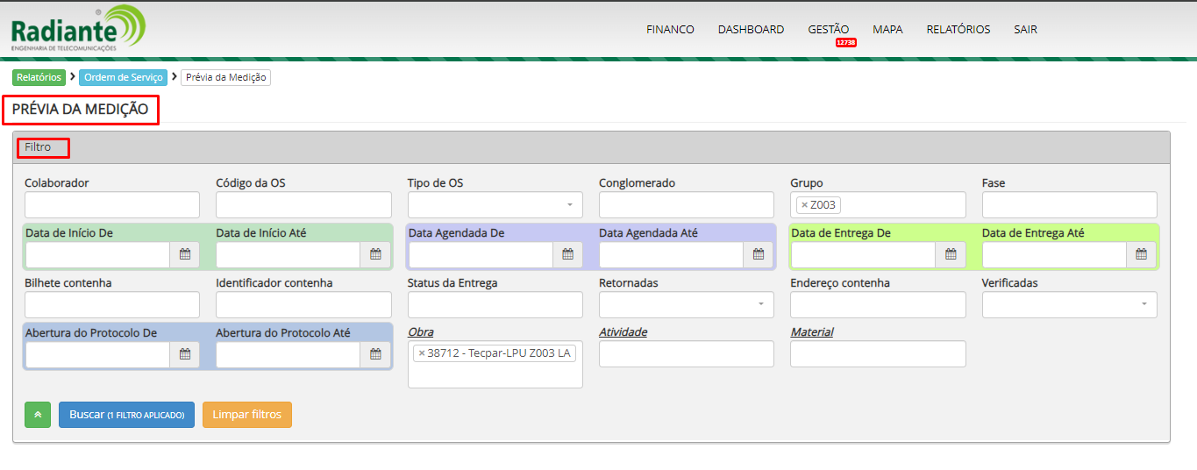
Task: Open calendar for Data de Entrega De
Action: (x=951, y=254)
